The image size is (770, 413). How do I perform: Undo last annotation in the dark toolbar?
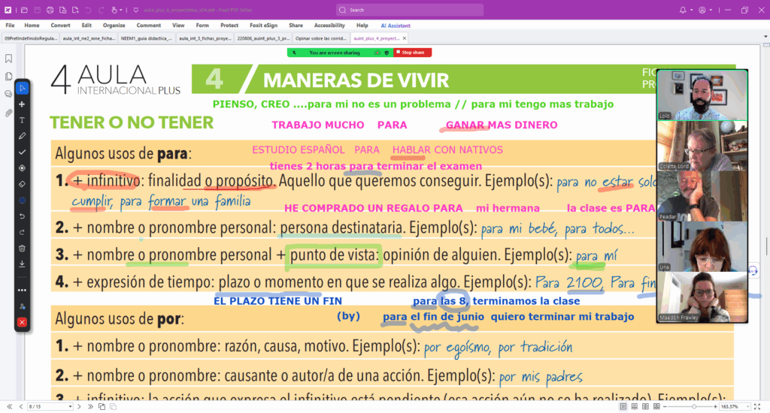22,216
